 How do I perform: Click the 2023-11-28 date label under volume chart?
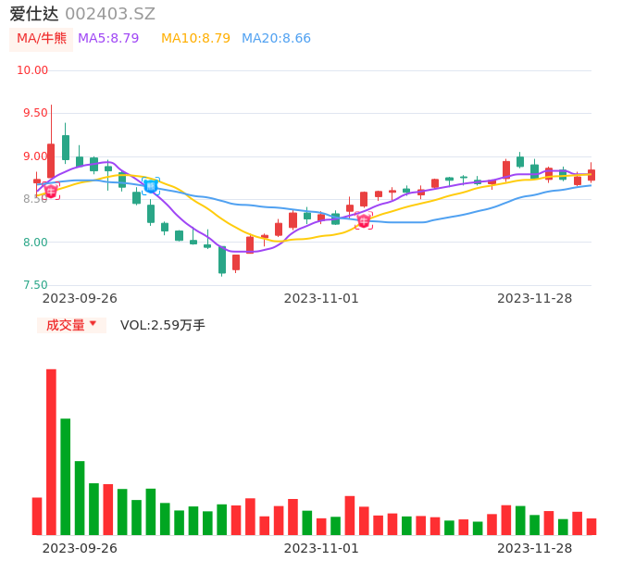point(535,548)
